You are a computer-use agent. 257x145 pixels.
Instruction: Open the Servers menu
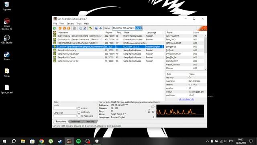click(x=70, y=23)
